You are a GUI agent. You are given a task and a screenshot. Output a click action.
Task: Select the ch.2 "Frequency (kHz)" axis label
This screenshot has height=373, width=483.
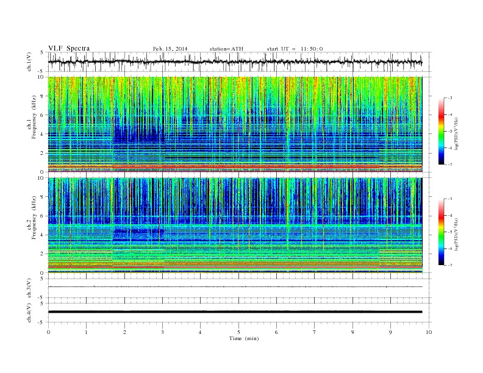tap(34, 218)
